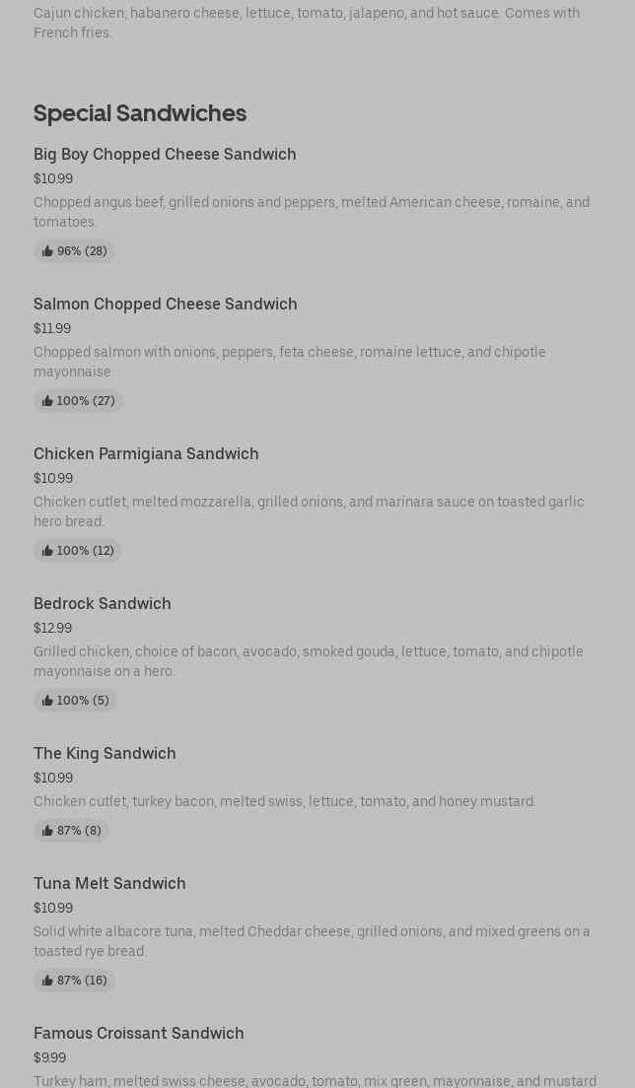Click the Cajun chicken description at top
635x1088 pixels.
(x=307, y=23)
